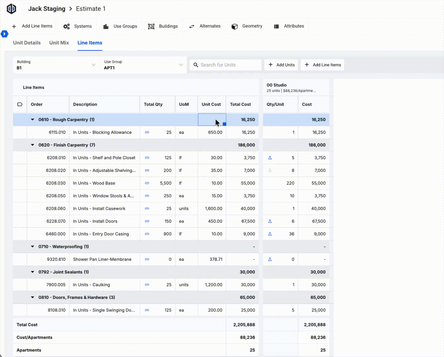Image resolution: width=444 pixels, height=357 pixels.
Task: Open the Building B1 dropdown
Action: 56,65
